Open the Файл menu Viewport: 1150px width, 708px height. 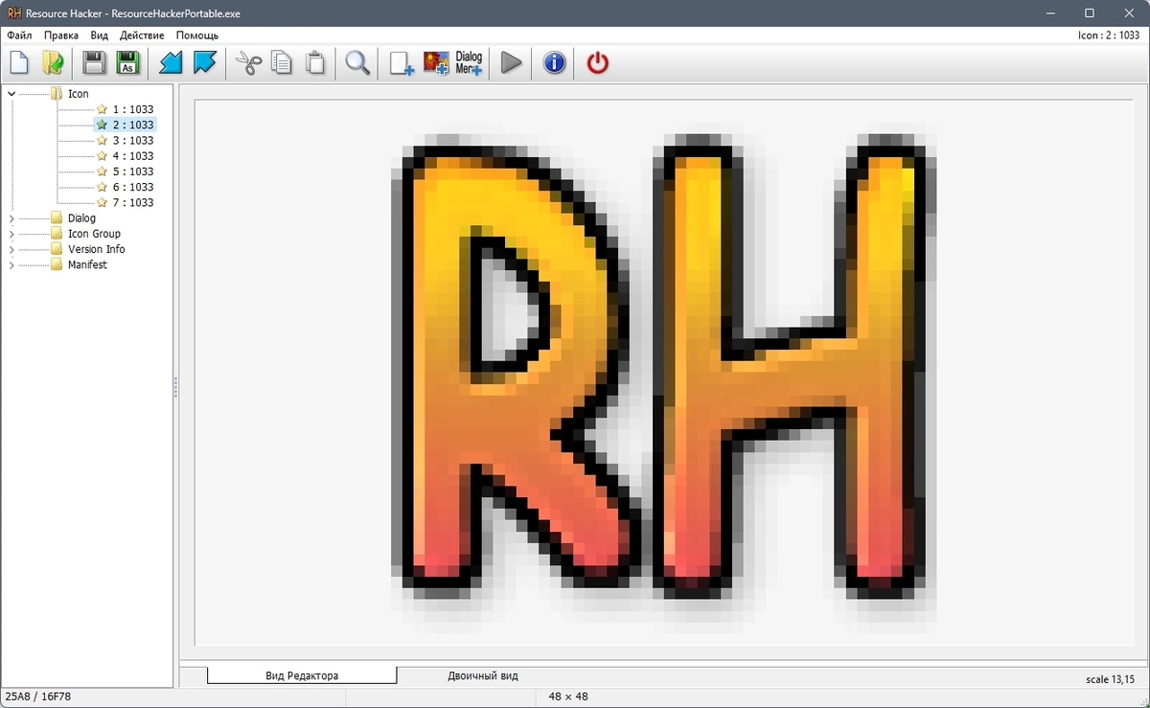point(19,35)
